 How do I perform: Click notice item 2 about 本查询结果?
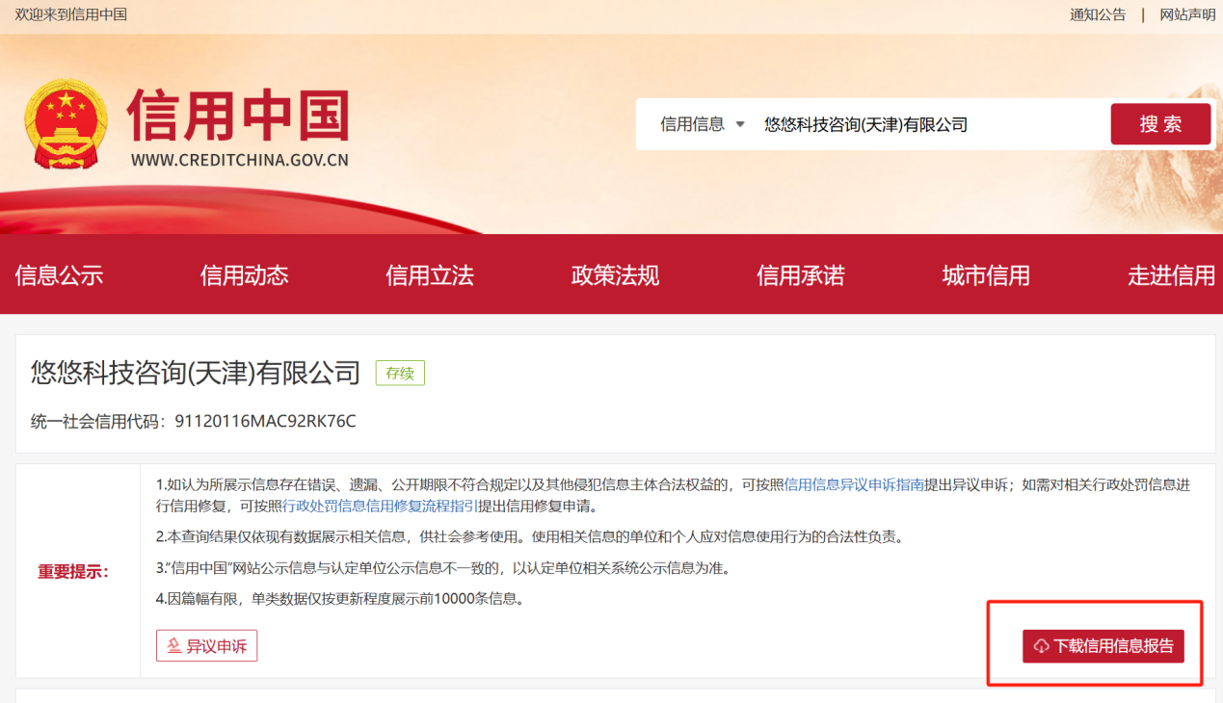coord(529,536)
